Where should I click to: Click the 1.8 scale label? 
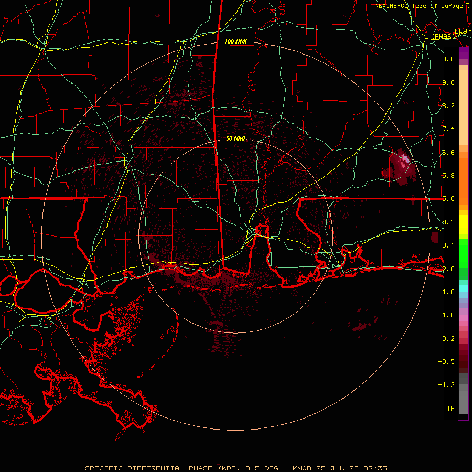pyautogui.click(x=448, y=292)
